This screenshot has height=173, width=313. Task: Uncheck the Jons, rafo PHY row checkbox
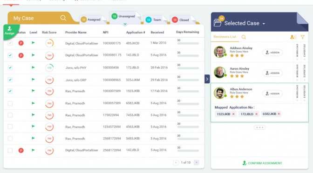pyautogui.click(x=10, y=67)
